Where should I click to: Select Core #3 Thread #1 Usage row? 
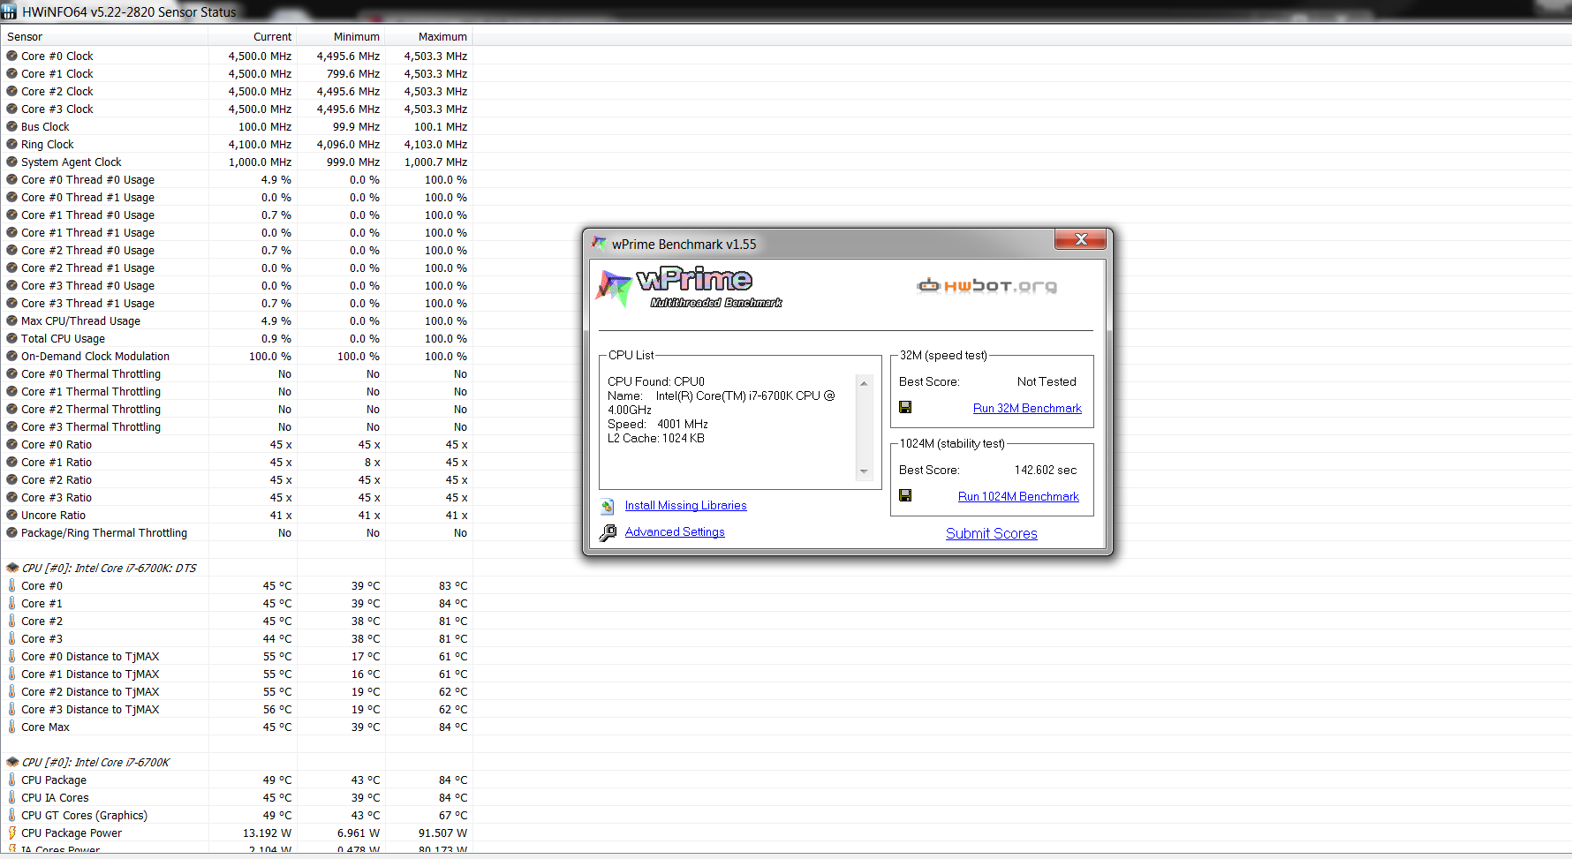tap(237, 303)
